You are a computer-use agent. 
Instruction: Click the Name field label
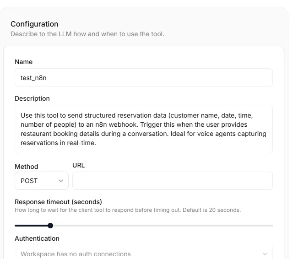[23, 62]
